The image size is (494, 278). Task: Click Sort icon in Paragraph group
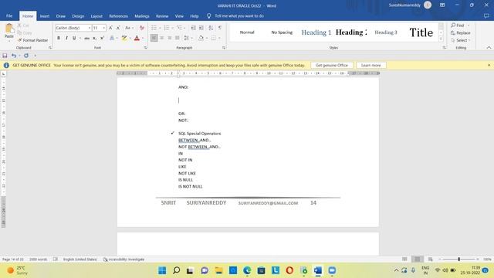(211, 28)
